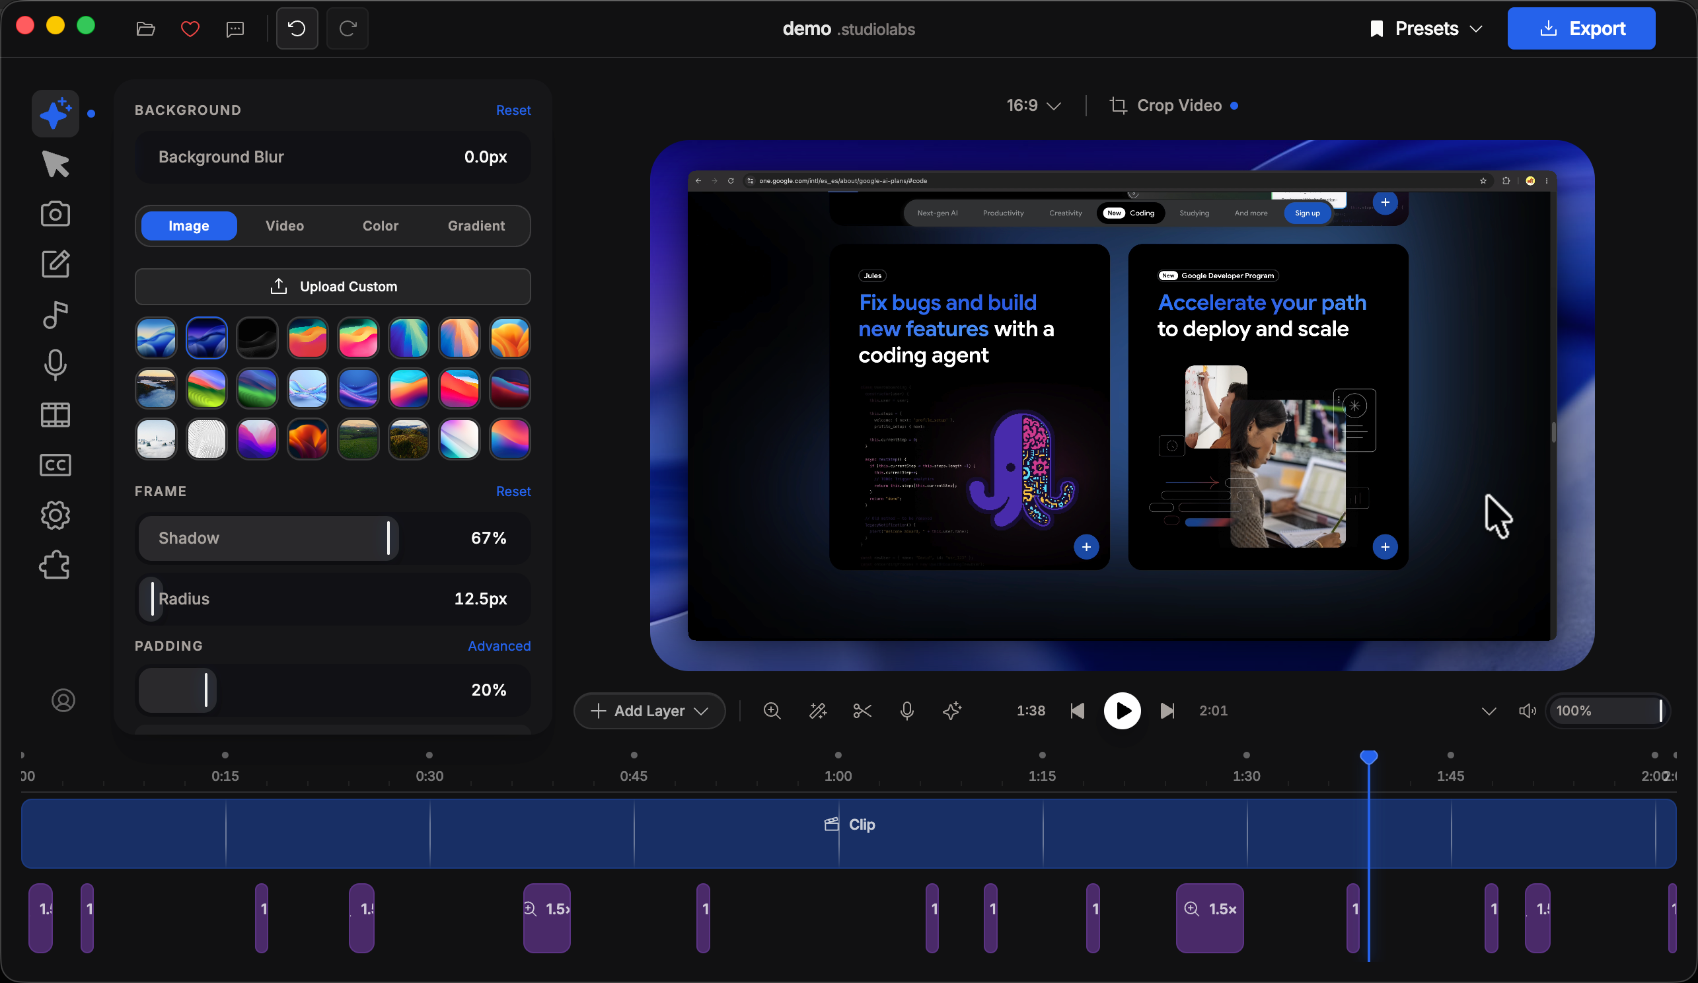Open the closed captions CC panel
This screenshot has width=1698, height=983.
(56, 465)
